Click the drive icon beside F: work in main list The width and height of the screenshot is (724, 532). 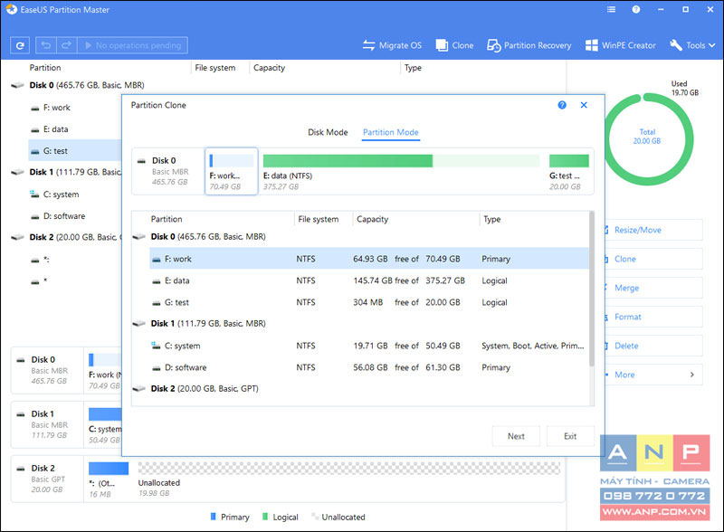click(x=35, y=108)
